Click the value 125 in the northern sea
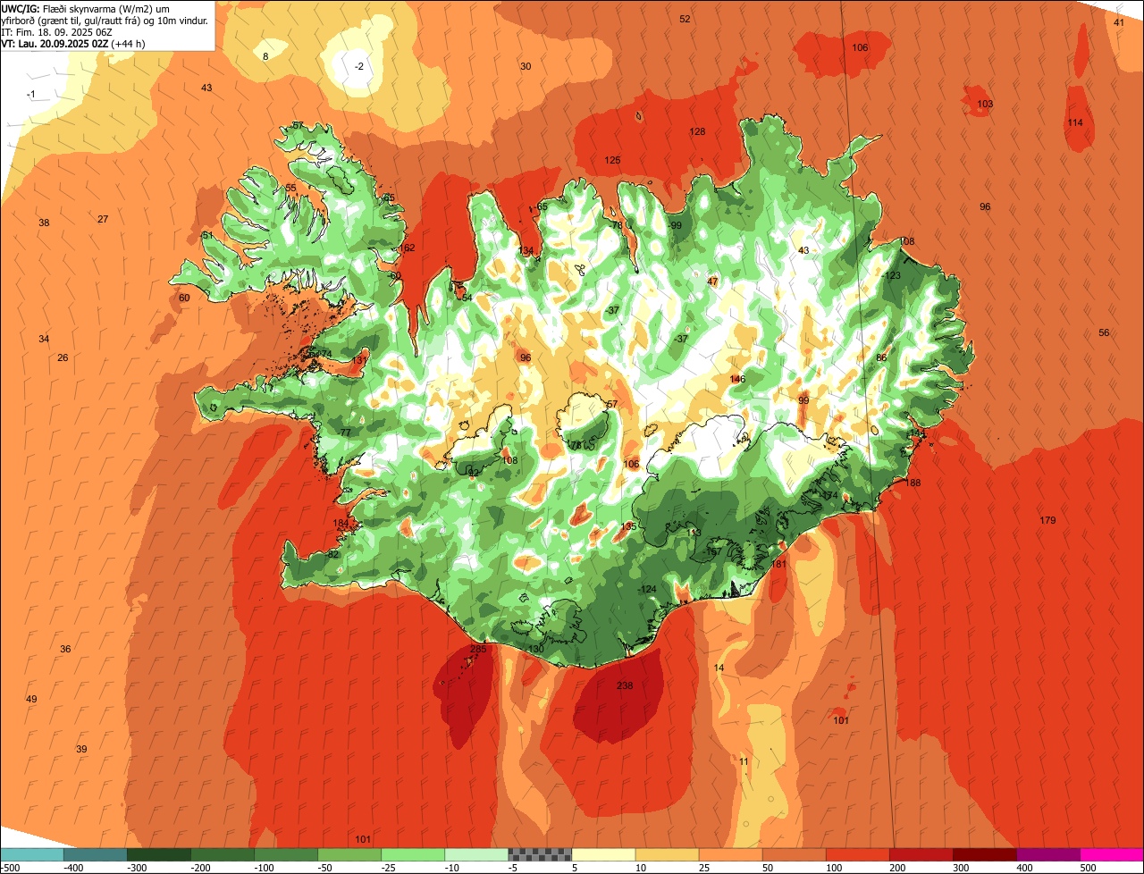Screen dimensions: 1144x874 [x=612, y=160]
